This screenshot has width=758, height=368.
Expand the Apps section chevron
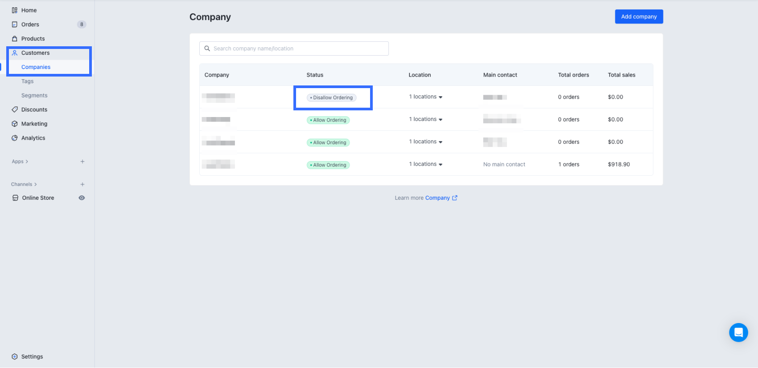27,162
